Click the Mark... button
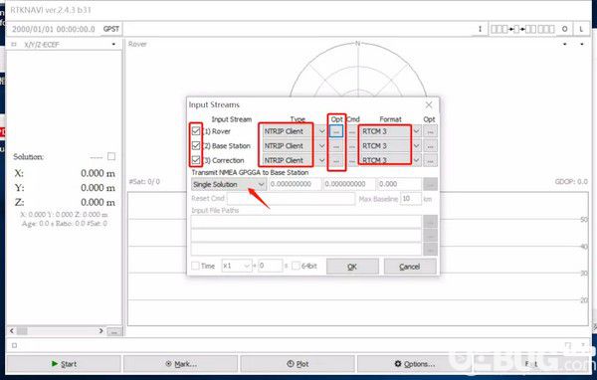597x380 pixels. coord(181,364)
